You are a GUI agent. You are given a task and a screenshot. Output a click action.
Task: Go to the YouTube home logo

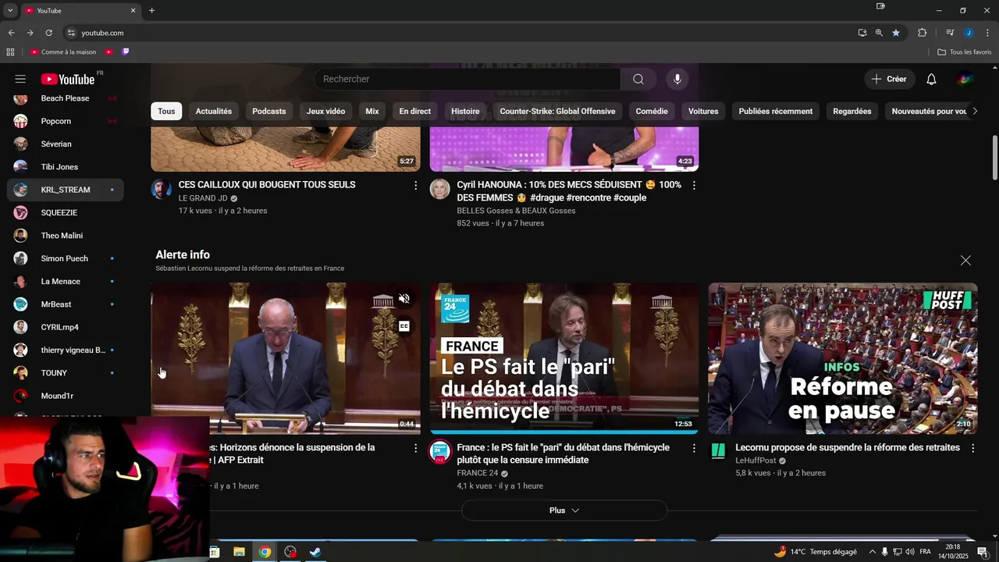click(x=68, y=79)
